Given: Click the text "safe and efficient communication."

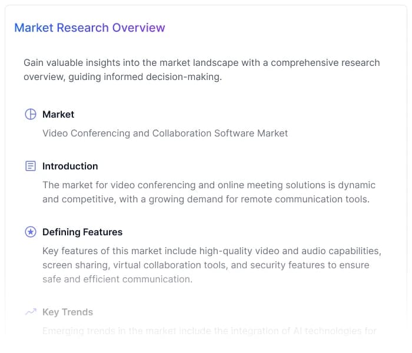Looking at the screenshot, I should (117, 279).
